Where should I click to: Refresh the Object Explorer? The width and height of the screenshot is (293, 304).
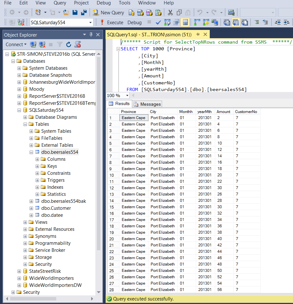[69, 45]
